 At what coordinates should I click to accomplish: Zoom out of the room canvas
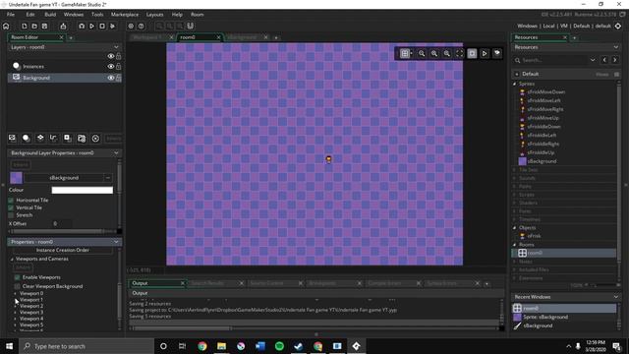coord(422,53)
